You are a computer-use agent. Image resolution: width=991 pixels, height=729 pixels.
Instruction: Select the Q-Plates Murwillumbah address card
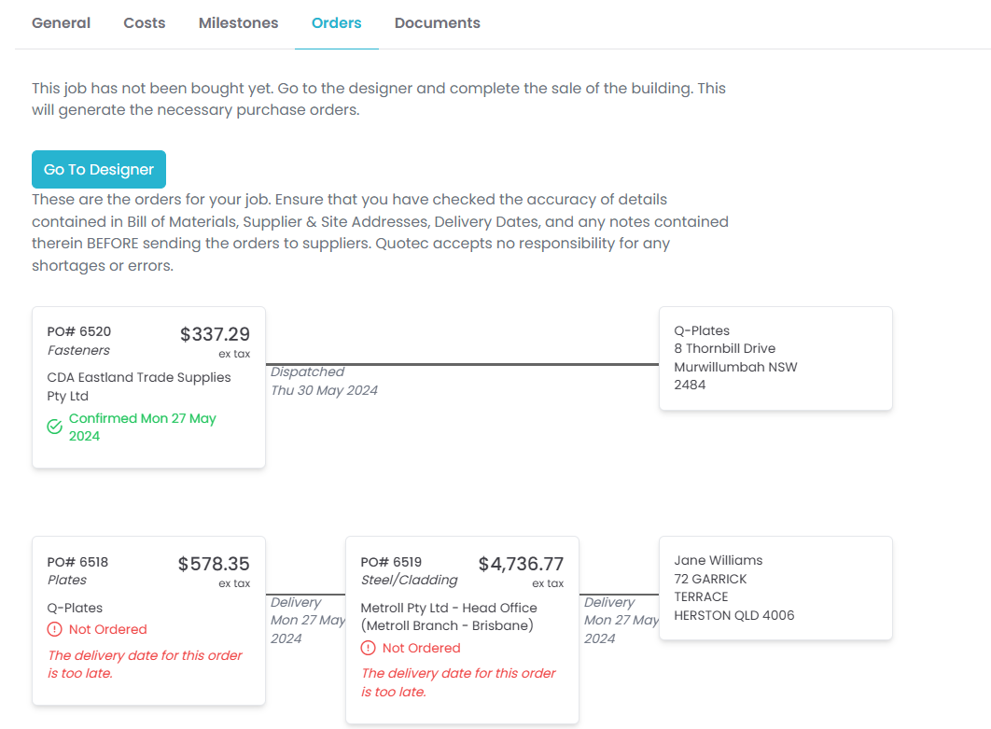pyautogui.click(x=775, y=358)
